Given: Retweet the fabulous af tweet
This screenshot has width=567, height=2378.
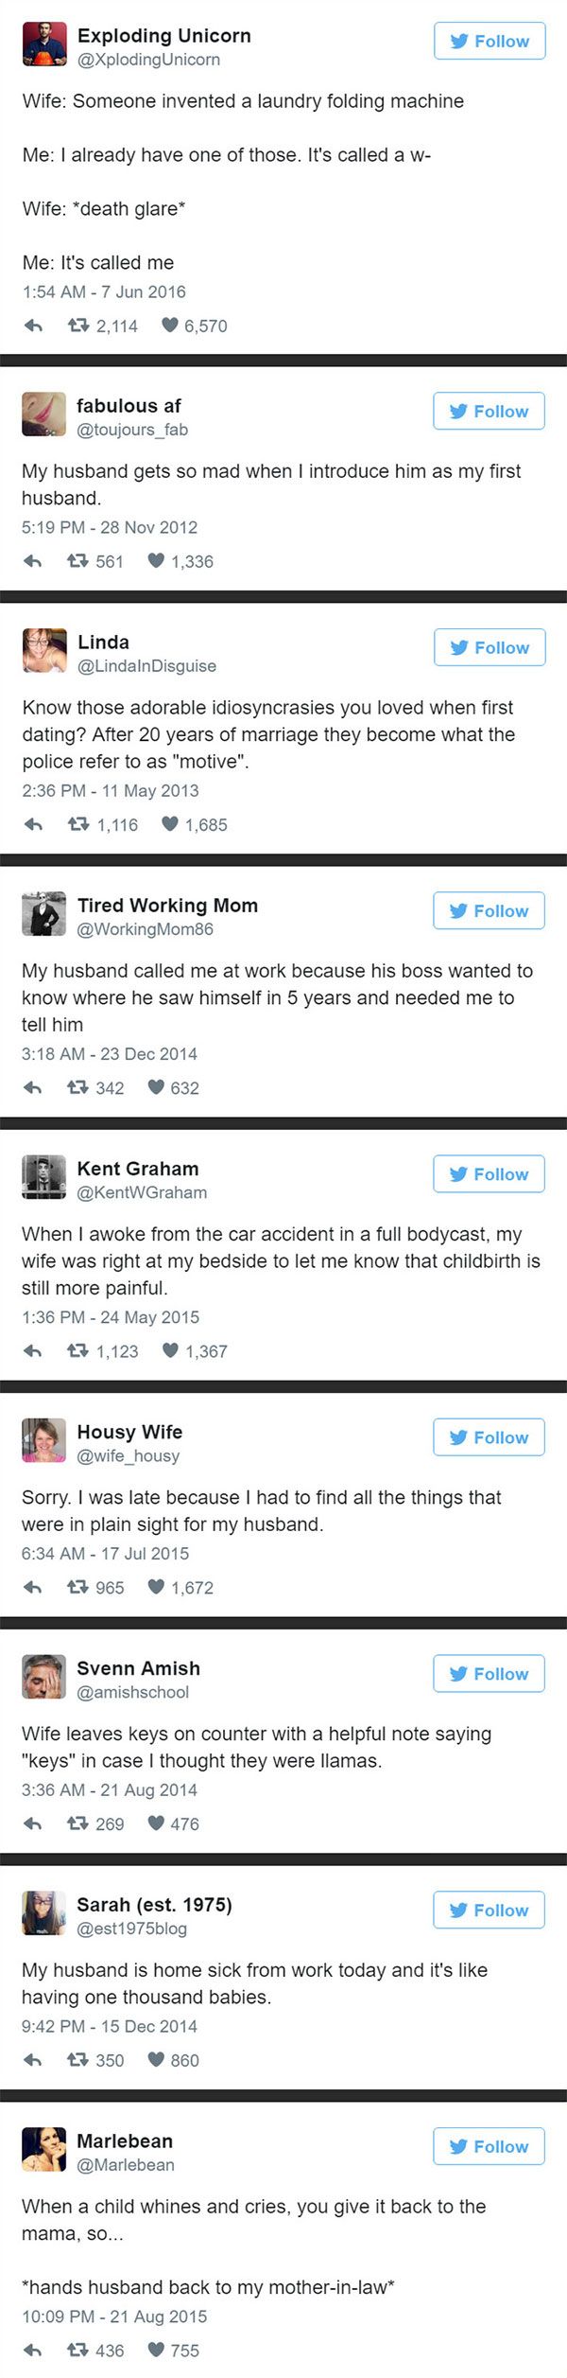Looking at the screenshot, I should pyautogui.click(x=78, y=561).
